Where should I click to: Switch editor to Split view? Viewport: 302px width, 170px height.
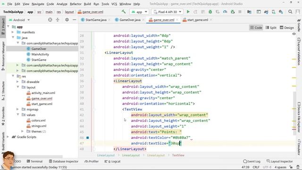[271, 27]
